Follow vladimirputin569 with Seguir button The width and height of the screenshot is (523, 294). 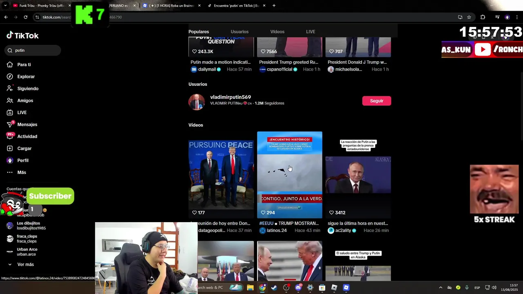click(376, 101)
